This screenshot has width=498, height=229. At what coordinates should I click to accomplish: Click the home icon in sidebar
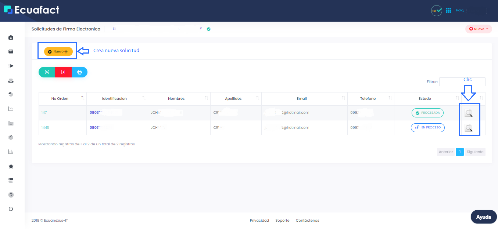point(11,37)
